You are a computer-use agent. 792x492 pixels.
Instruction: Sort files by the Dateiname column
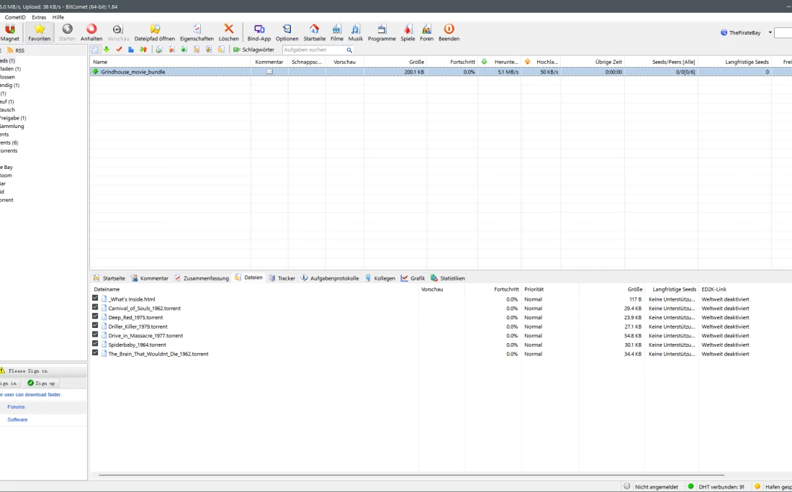[x=107, y=289]
